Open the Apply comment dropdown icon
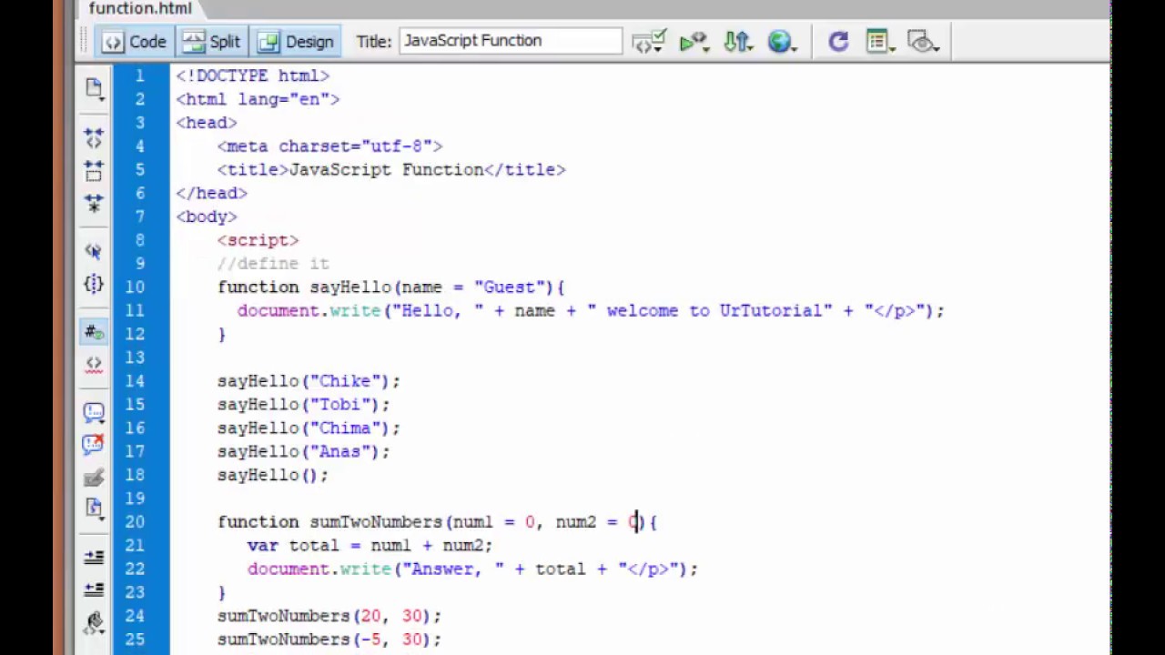The height and width of the screenshot is (655, 1165). point(94,412)
